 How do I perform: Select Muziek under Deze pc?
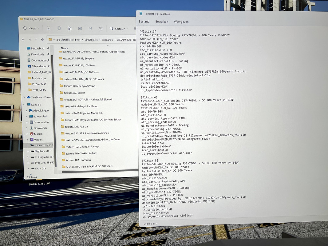tap(36, 134)
